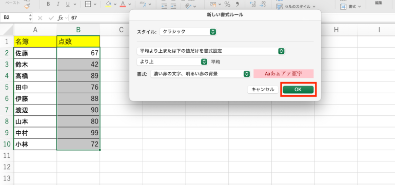Click the score cell 42
The width and height of the screenshot is (395, 185).
78,65
